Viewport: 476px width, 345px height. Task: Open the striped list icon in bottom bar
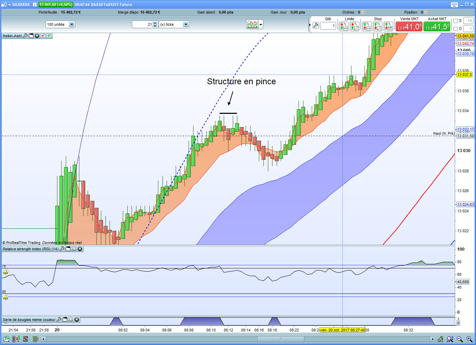click(26, 339)
